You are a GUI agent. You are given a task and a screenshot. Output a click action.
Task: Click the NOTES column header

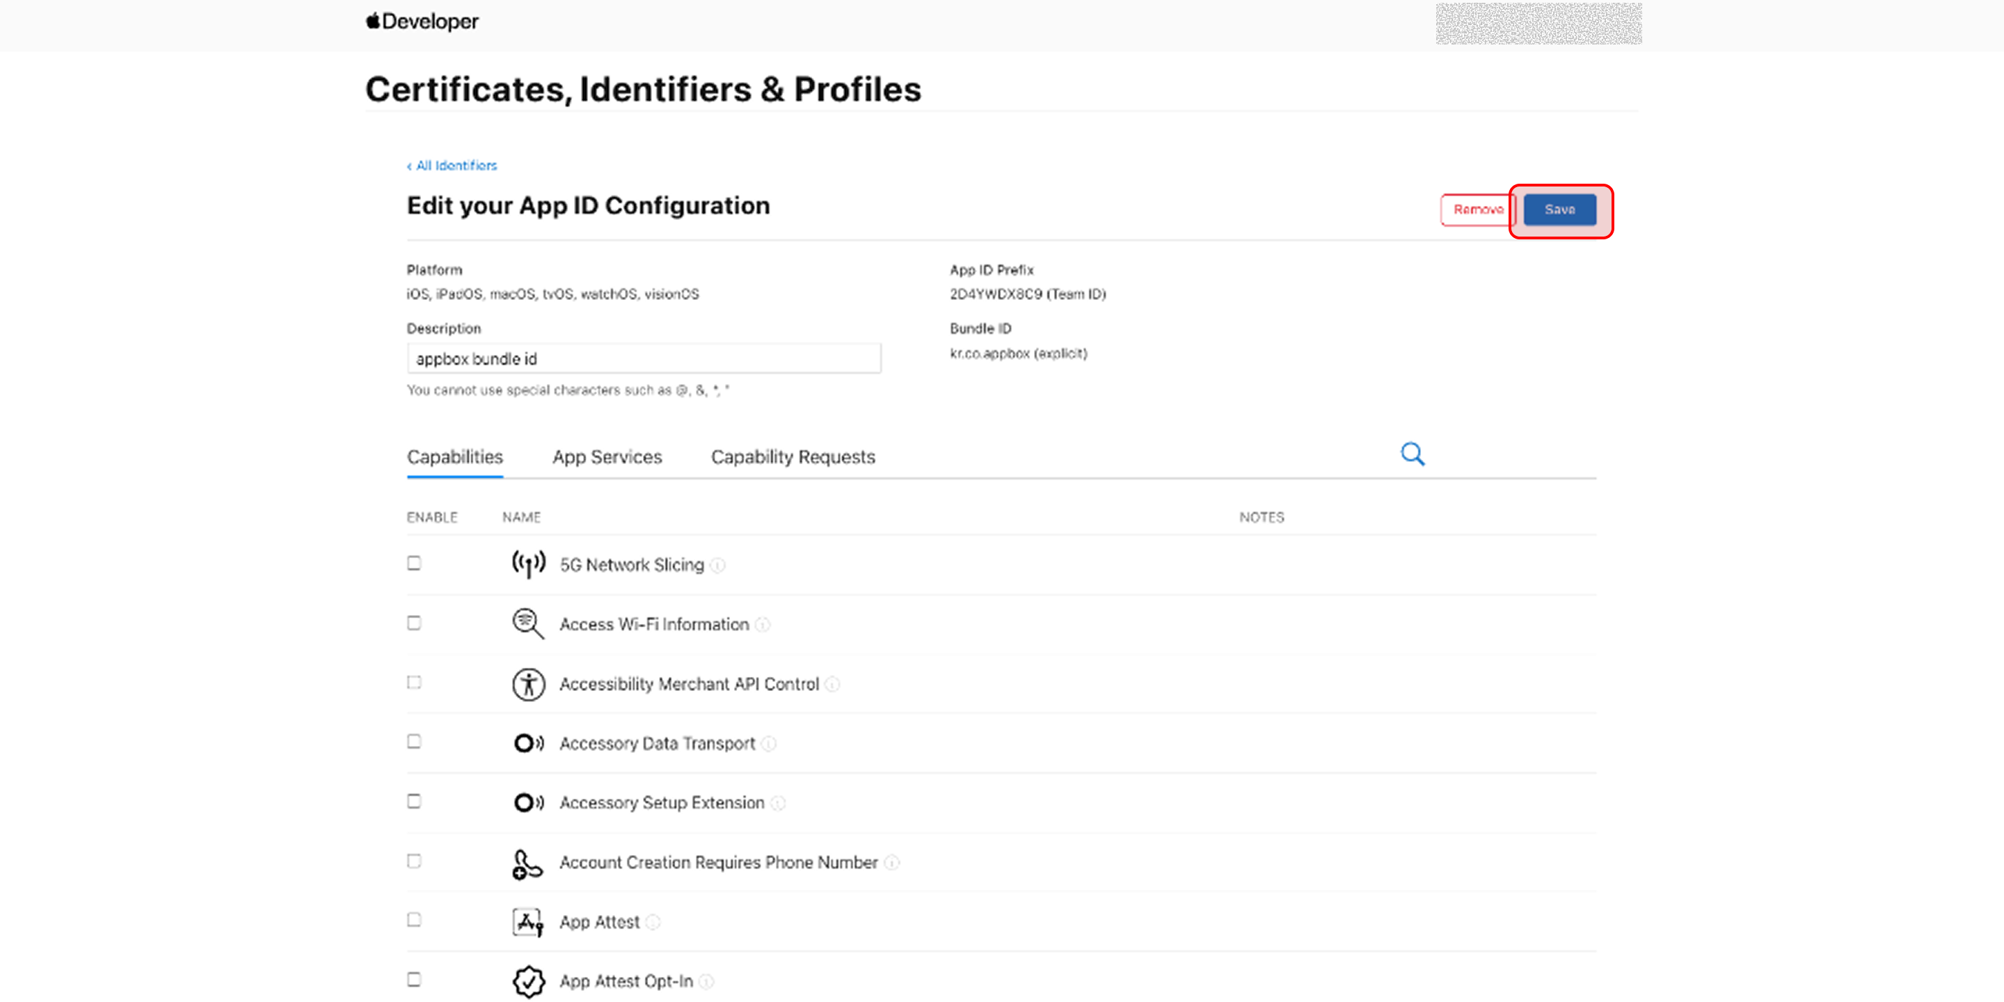[x=1261, y=518]
